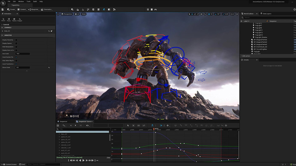The width and height of the screenshot is (296, 166).
Task: Expand spine_01_ctrl curve item
Action: click(x=59, y=137)
